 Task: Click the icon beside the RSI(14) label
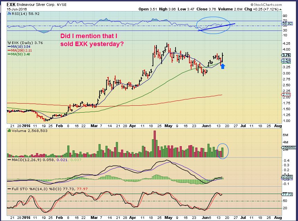coord(9,14)
